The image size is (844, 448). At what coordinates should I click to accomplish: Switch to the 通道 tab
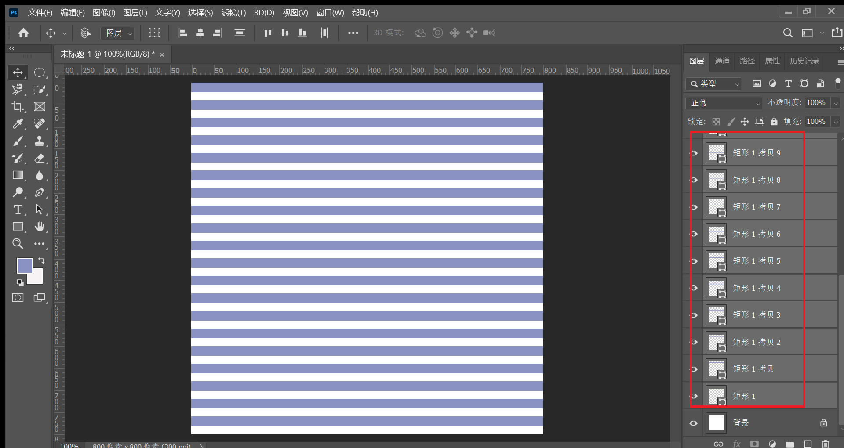722,61
